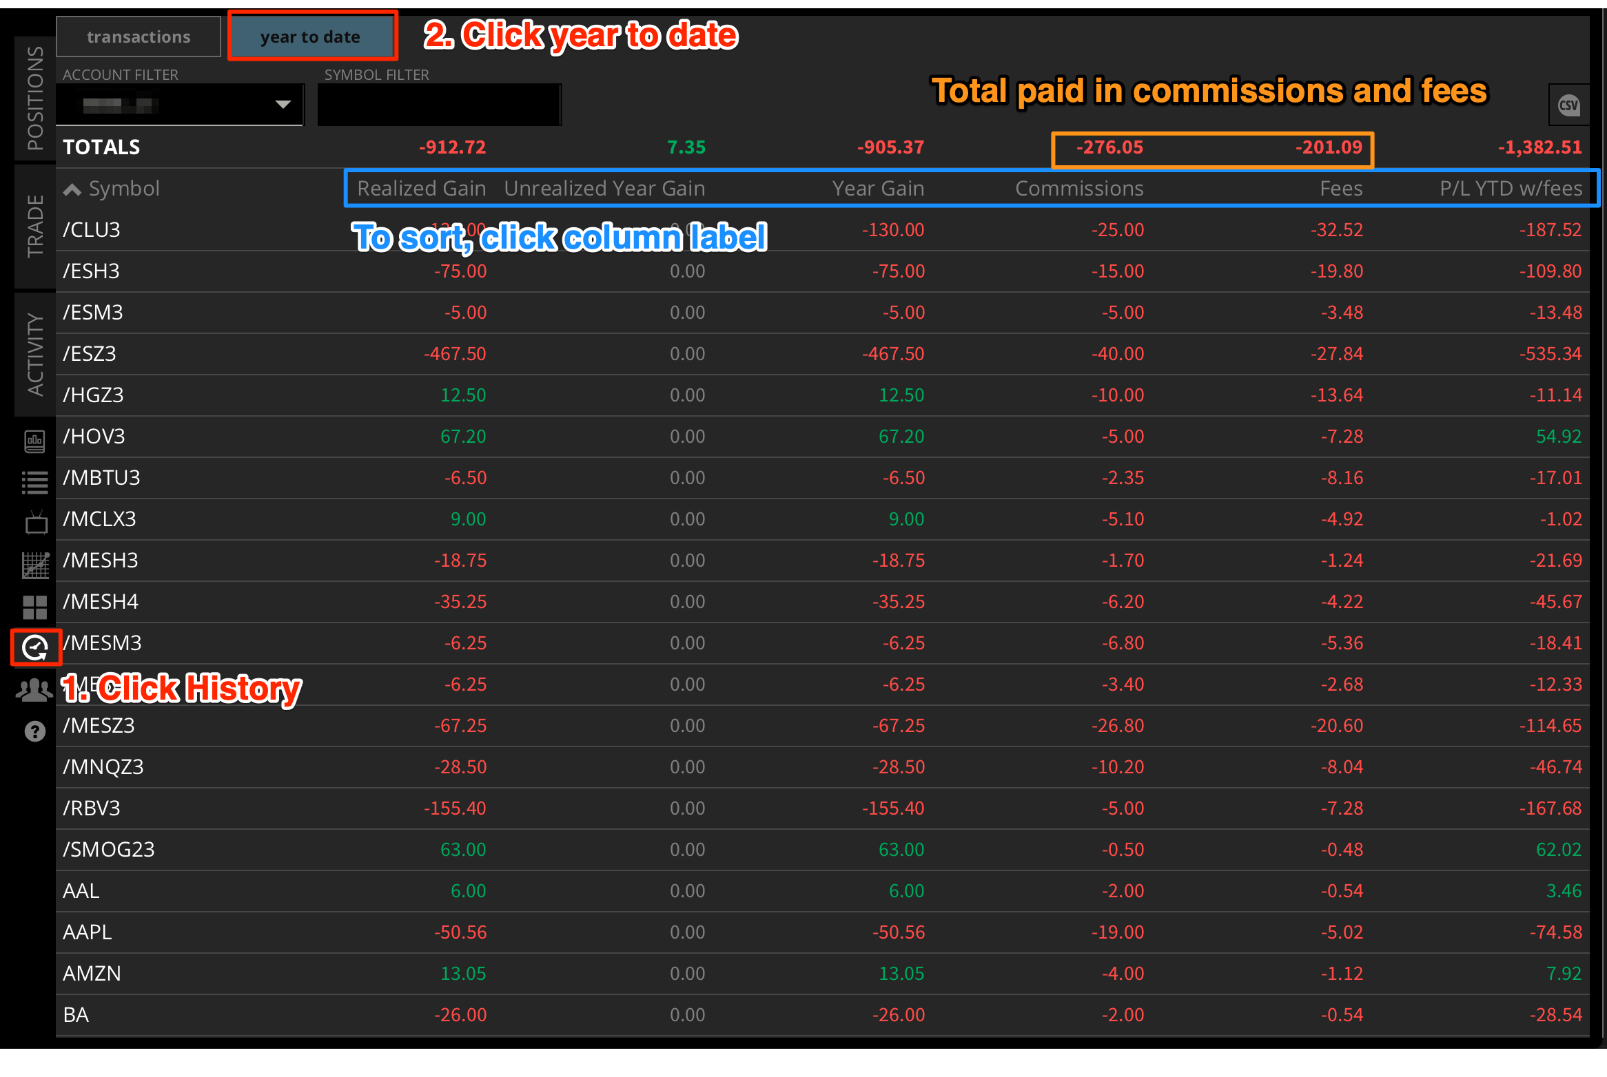Toggle sort direction on the Symbol column
The image size is (1607, 1077).
coord(124,188)
